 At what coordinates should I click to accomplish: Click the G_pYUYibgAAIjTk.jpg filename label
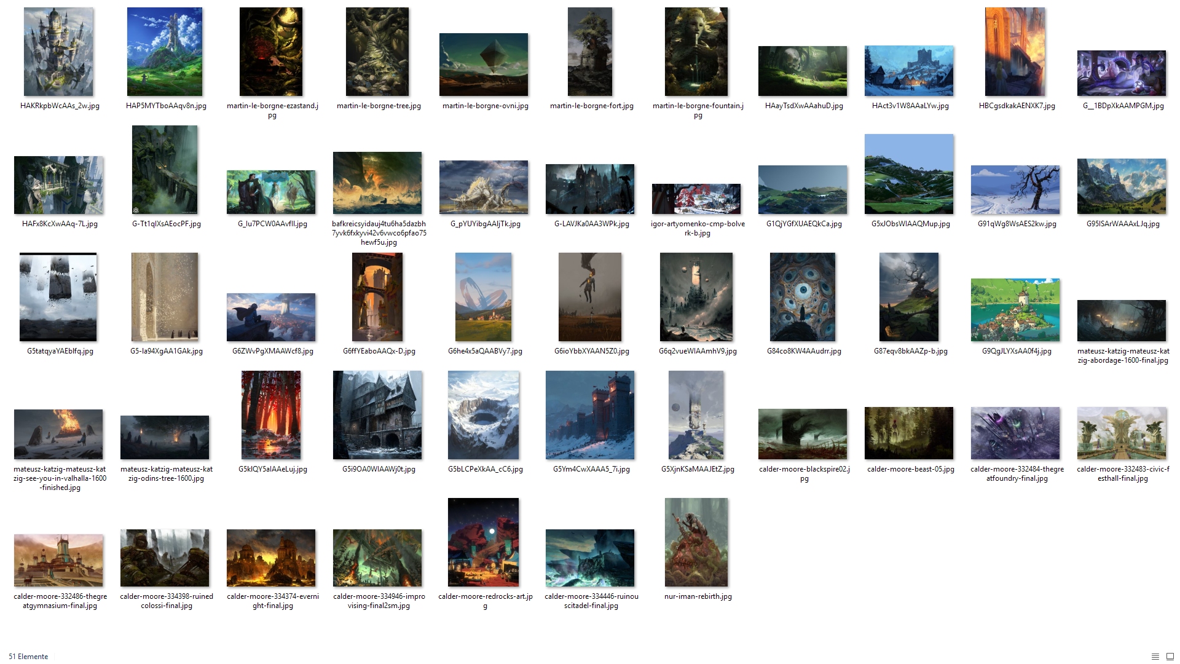pos(485,224)
